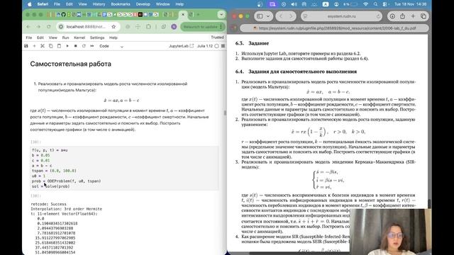The width and height of the screenshot is (454, 255).
Task: Cut the selected cell with scissors icon
Action: click(43, 46)
